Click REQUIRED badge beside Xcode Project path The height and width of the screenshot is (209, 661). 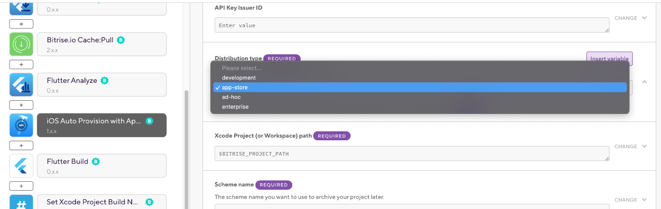pos(332,136)
